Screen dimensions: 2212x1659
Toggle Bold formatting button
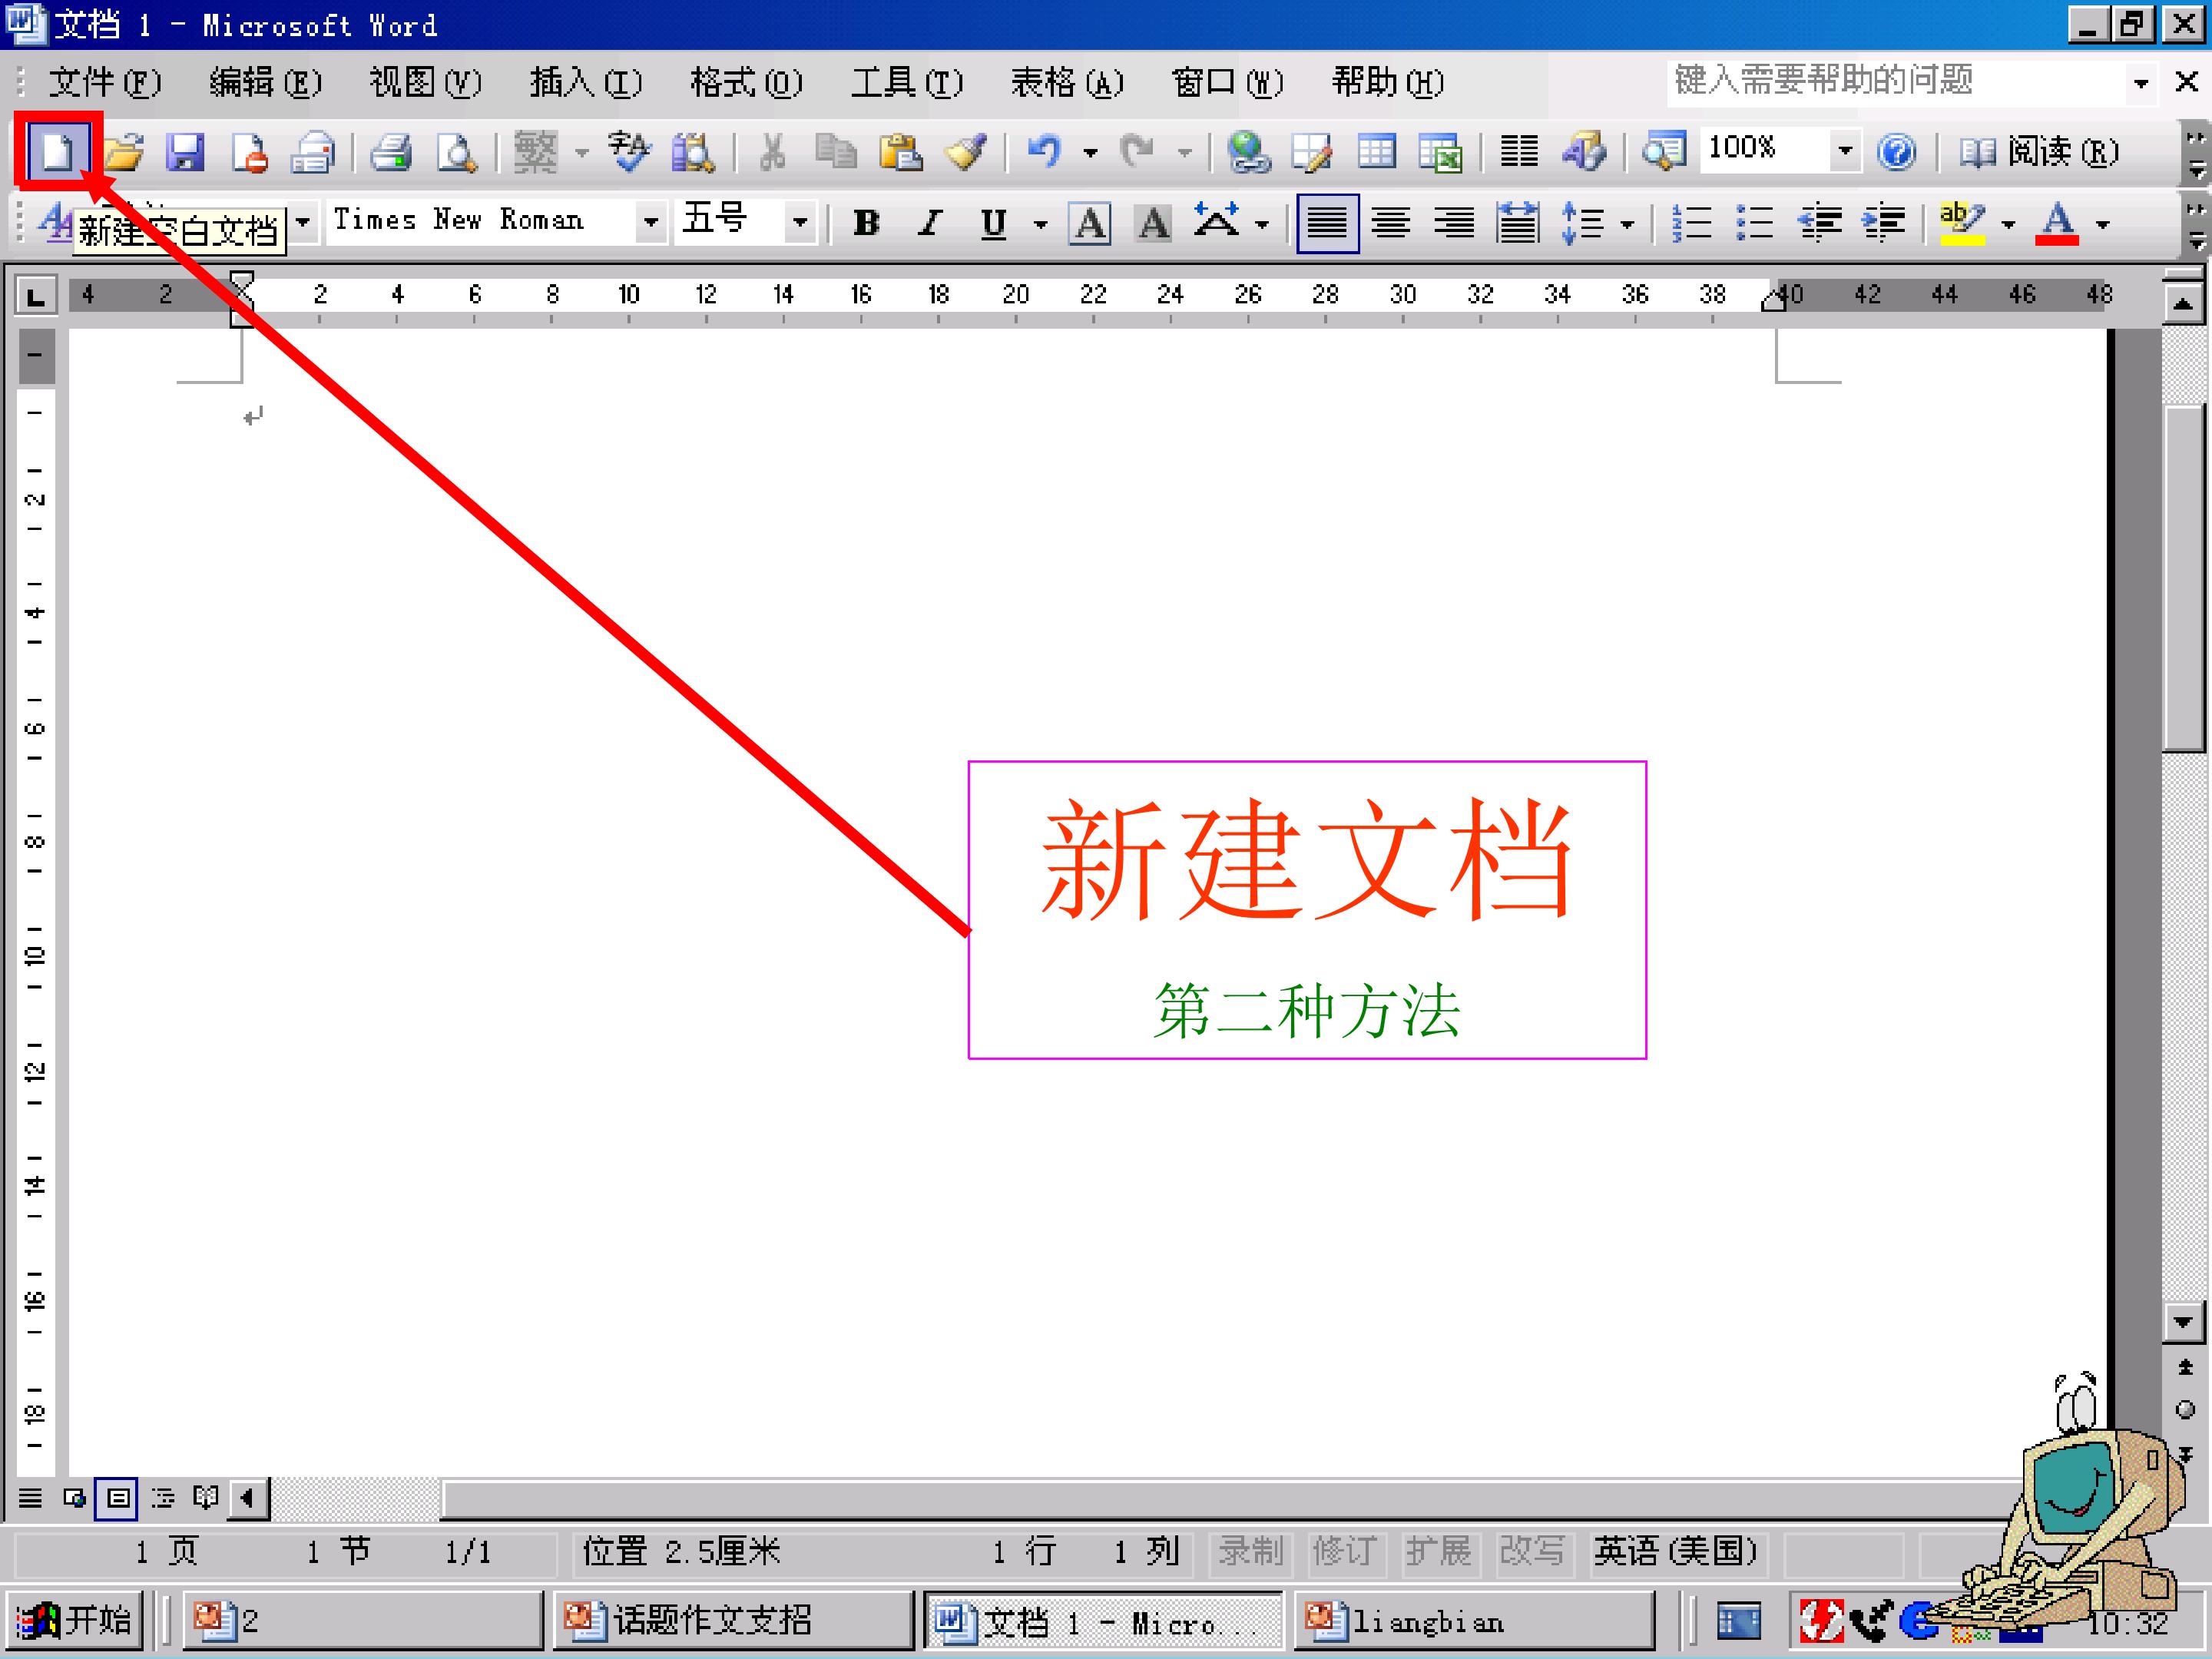(867, 222)
